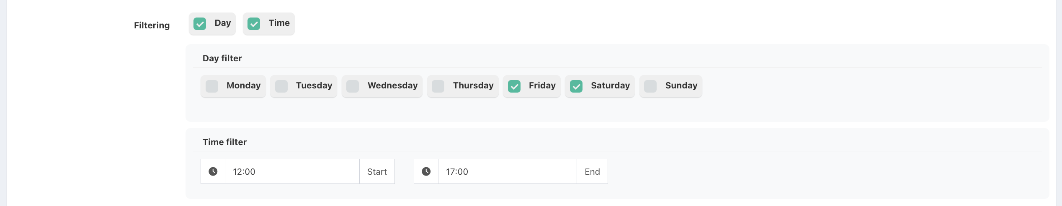1062x206 pixels.
Task: Select Thursday in the day filter
Action: tap(438, 86)
